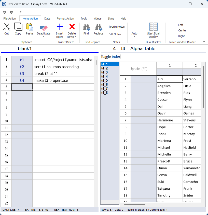Image resolution: width=208 pixels, height=215 pixels.
Task: Click Edit Notes in the ribbon
Action: coord(115,34)
